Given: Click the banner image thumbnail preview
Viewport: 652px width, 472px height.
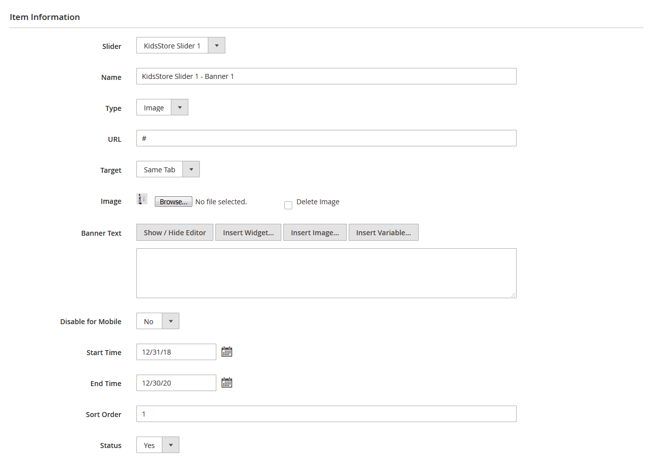Looking at the screenshot, I should (142, 199).
